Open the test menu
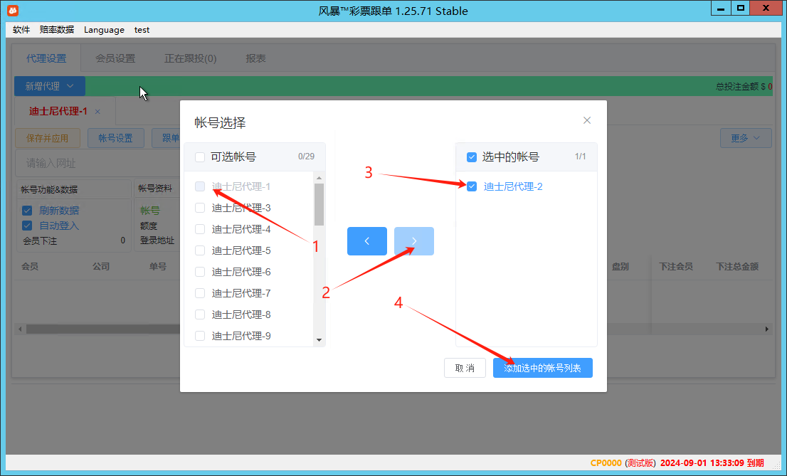This screenshot has width=787, height=476. pos(142,30)
